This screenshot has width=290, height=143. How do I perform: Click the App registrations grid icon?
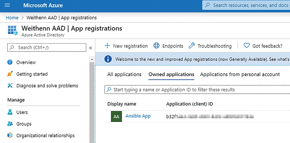pos(12,30)
